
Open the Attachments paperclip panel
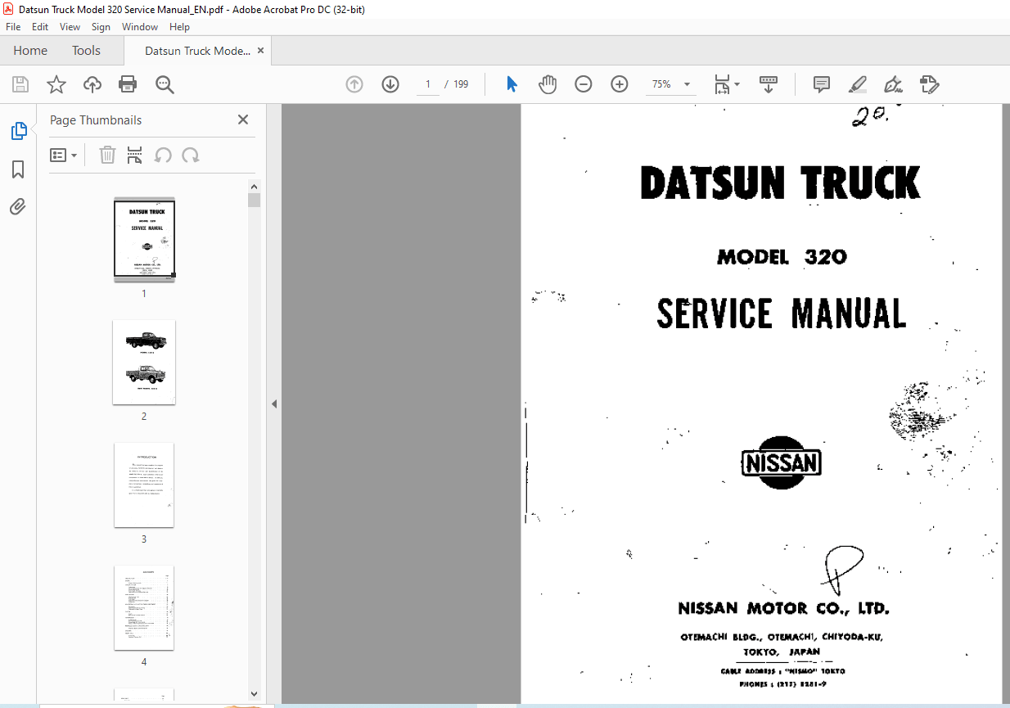click(18, 206)
